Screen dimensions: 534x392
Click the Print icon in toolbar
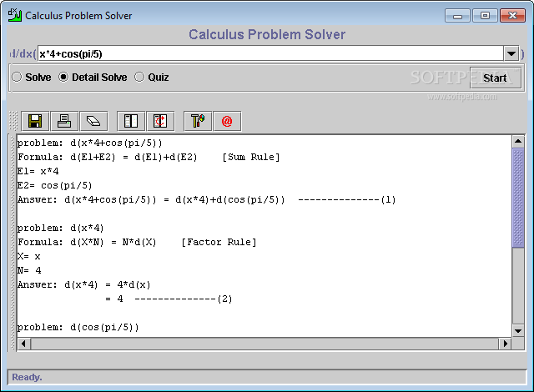64,121
